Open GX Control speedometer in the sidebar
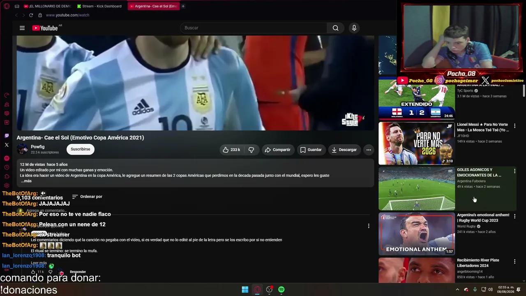526x296 pixels. click(7, 95)
